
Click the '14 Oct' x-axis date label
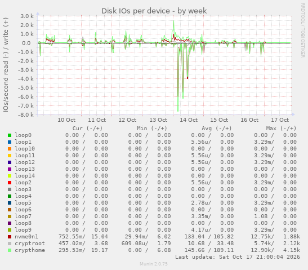[x=189, y=120]
